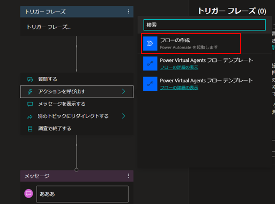
Task: Click the second Power Virtual Agents template icon
Action: coord(150,84)
